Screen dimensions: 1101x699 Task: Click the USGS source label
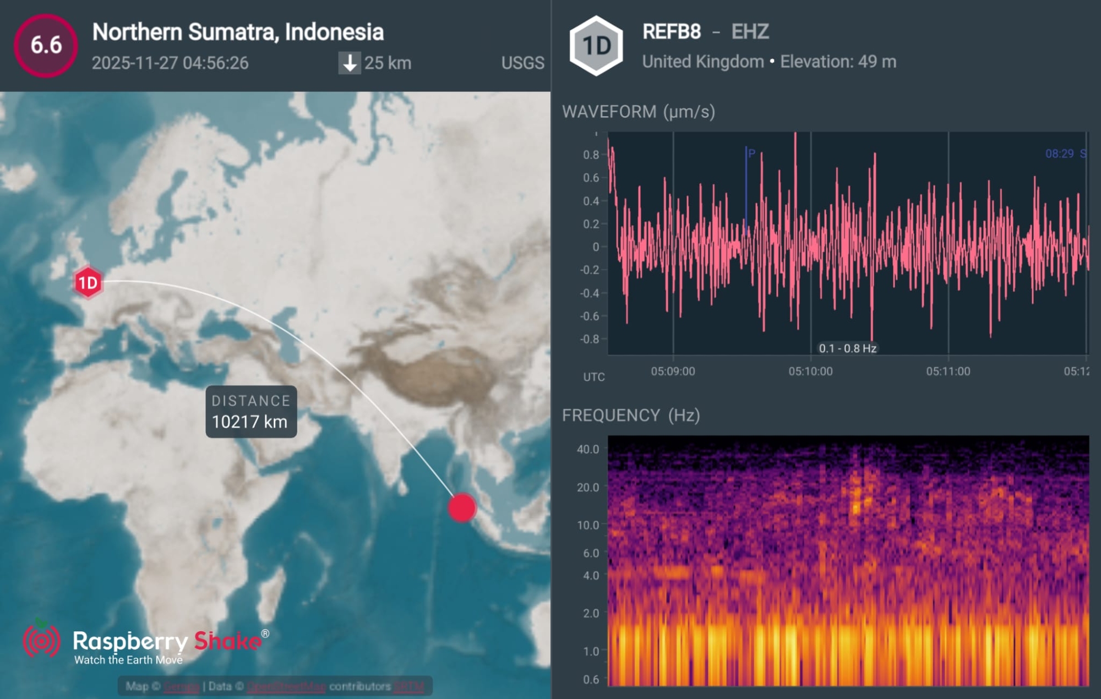click(x=522, y=63)
